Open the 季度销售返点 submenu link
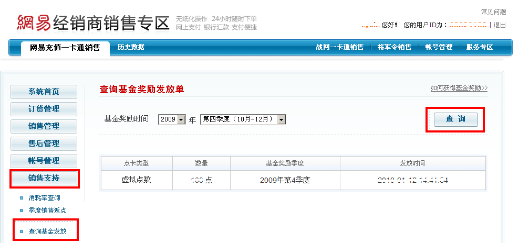 click(x=48, y=211)
